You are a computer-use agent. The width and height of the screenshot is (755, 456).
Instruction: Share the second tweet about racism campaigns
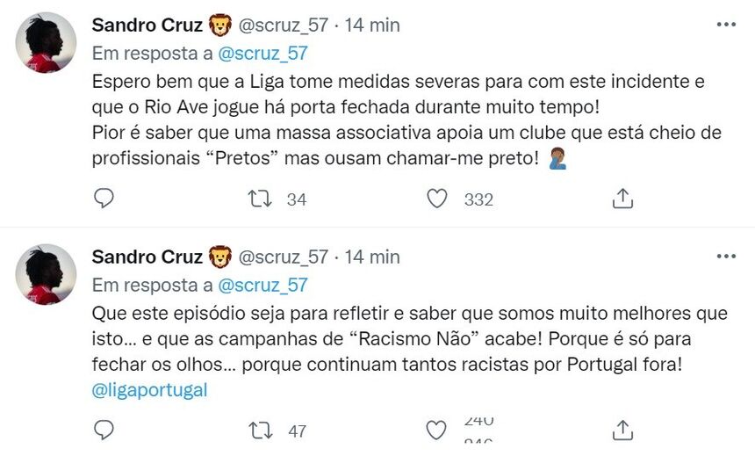point(622,430)
